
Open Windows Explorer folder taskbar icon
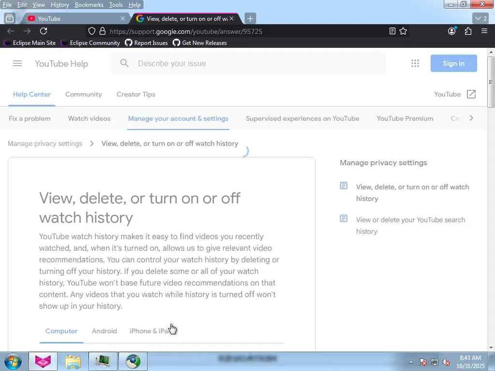pyautogui.click(x=73, y=361)
